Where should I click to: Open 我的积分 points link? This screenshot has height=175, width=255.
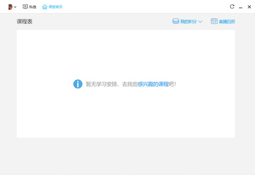point(188,21)
